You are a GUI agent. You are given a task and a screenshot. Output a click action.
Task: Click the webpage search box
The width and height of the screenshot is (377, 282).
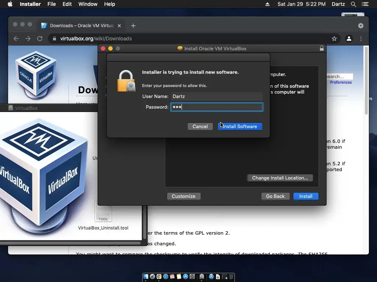pyautogui.click(x=339, y=76)
